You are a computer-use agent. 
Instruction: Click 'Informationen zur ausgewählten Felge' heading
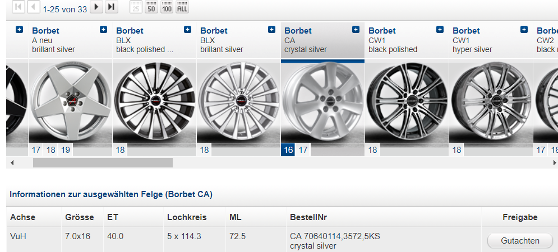(111, 194)
